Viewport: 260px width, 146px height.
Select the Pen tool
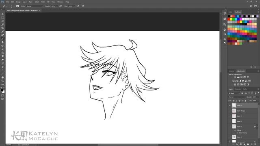[2, 63]
